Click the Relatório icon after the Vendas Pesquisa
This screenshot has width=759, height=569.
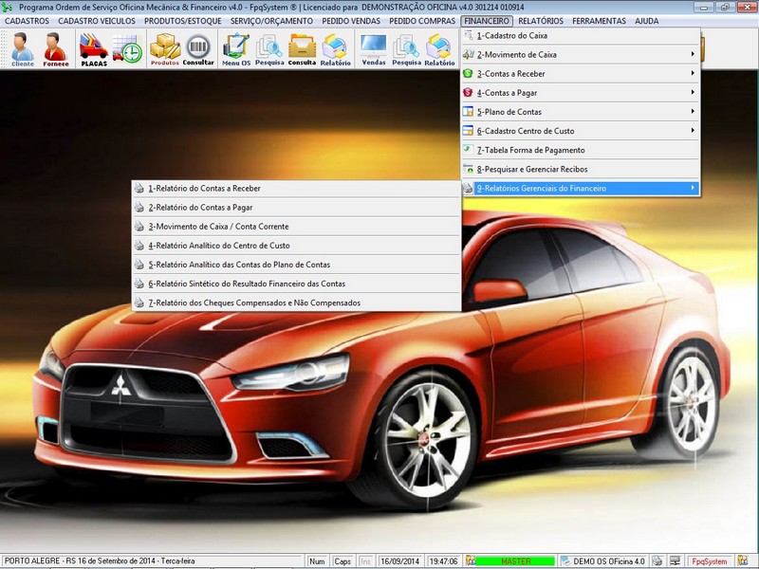point(439,49)
